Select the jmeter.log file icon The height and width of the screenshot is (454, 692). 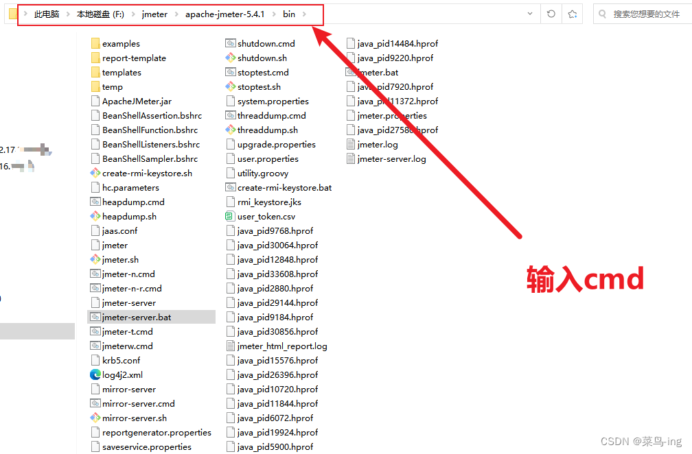click(350, 144)
